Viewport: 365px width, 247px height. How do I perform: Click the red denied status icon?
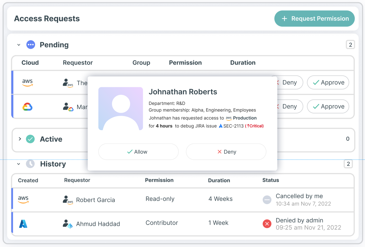tap(267, 224)
